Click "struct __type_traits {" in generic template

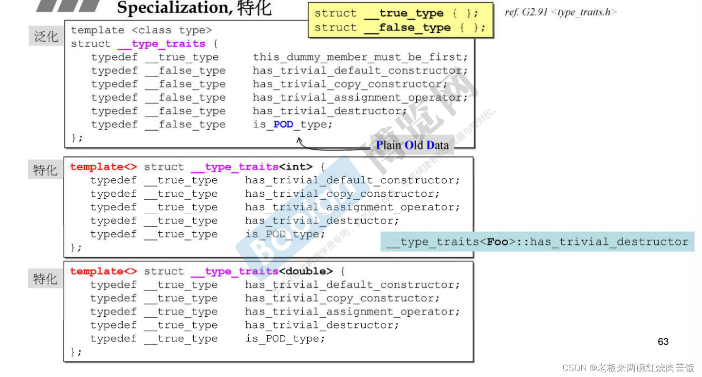click(x=144, y=44)
